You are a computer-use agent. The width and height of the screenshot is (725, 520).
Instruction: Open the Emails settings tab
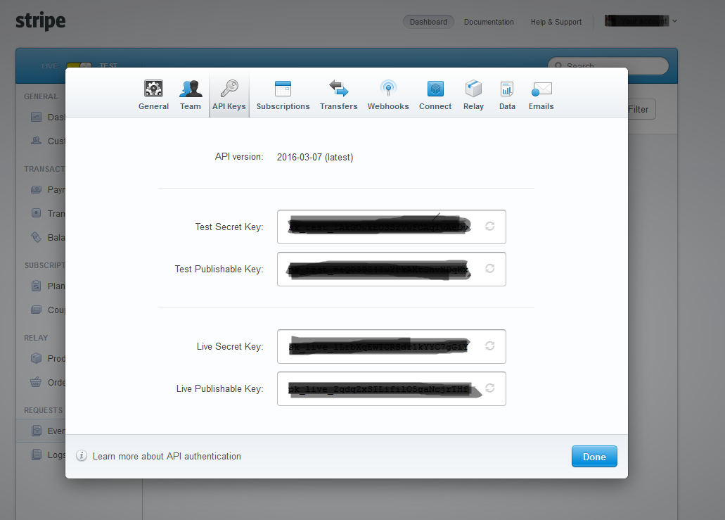pyautogui.click(x=541, y=95)
